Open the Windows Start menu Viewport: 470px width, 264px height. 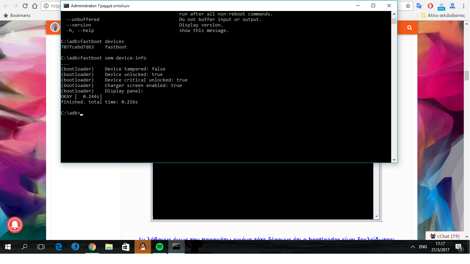pyautogui.click(x=8, y=247)
